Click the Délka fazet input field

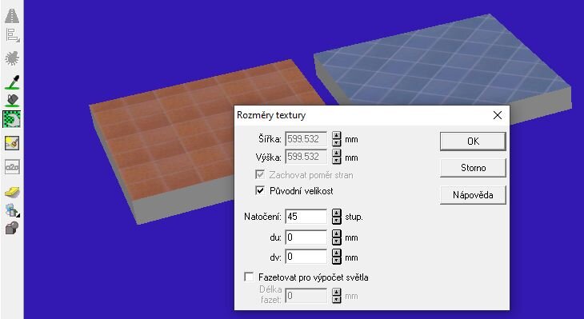pos(306,296)
